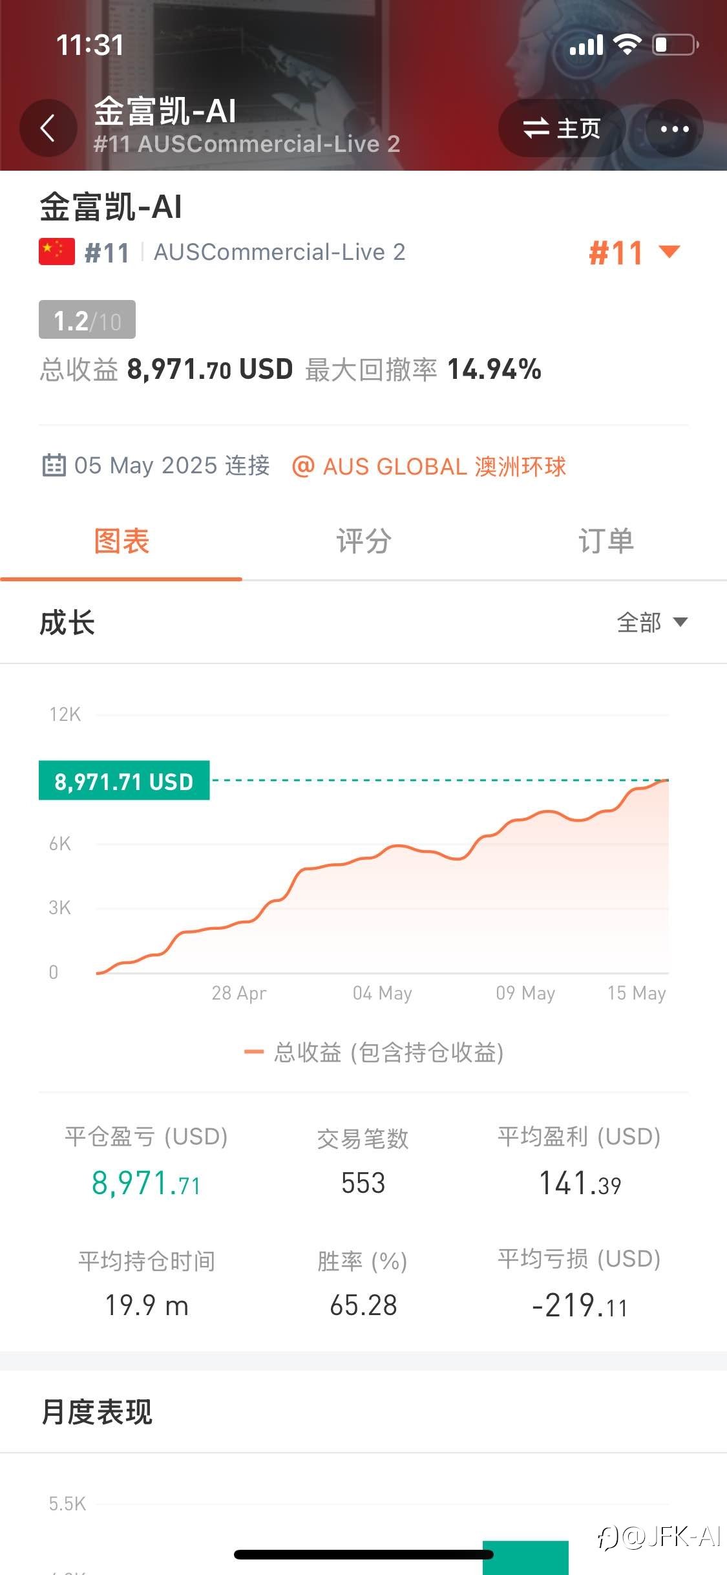Tap the green monthly performance bar
727x1575 pixels.
click(526, 1558)
